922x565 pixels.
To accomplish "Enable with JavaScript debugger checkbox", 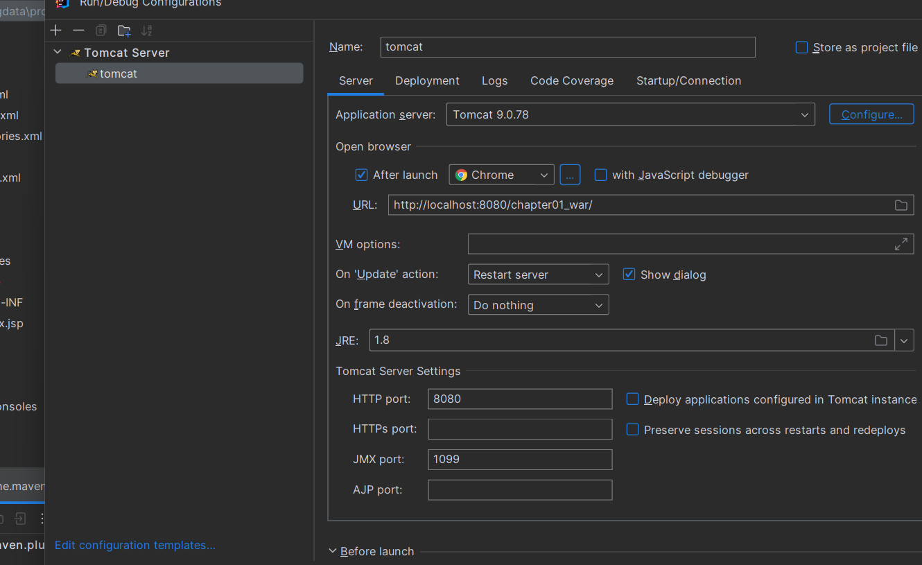I will click(x=601, y=175).
